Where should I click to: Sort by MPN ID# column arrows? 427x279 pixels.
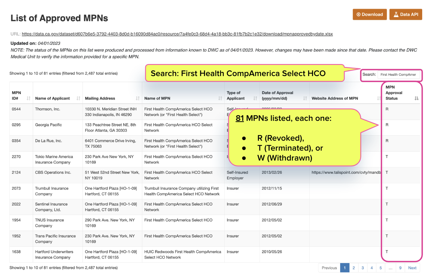click(x=29, y=98)
